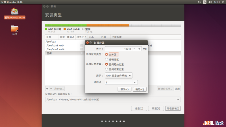Image resolution: width=226 pixels, height=127 pixels.
Task: Select 逻辑分区 logical partition type
Action: pos(112,59)
